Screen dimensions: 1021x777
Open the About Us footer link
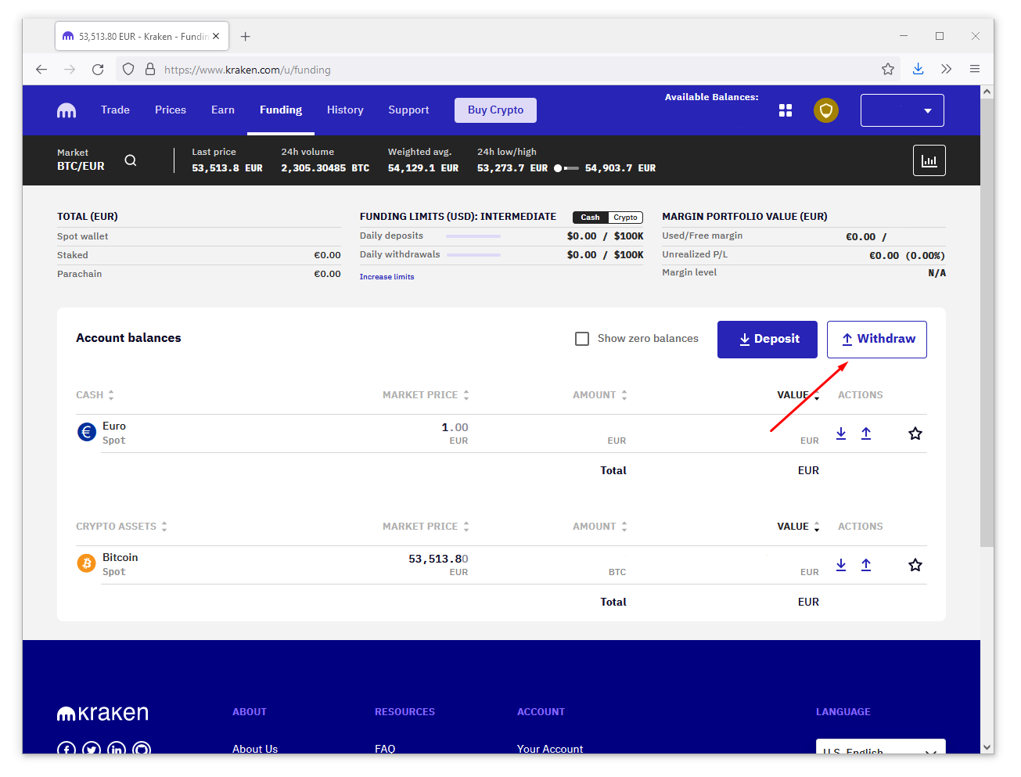pos(255,749)
